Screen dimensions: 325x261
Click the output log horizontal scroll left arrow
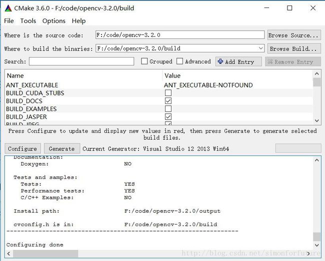8,253
